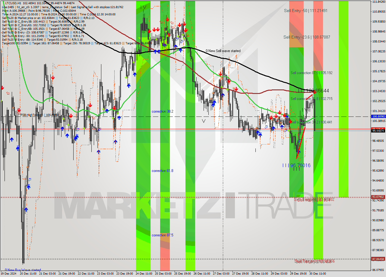Click the 102.29325 price axis label
386x277 pixels.
[x=379, y=101]
